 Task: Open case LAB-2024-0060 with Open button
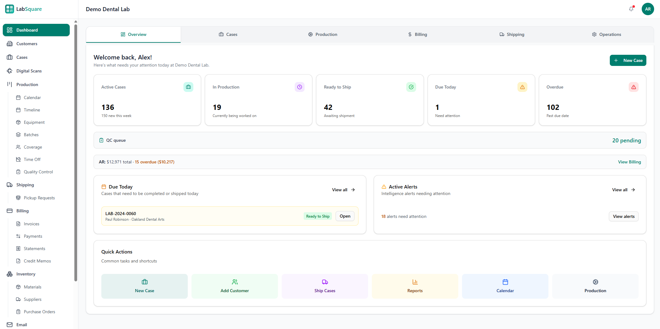(345, 216)
